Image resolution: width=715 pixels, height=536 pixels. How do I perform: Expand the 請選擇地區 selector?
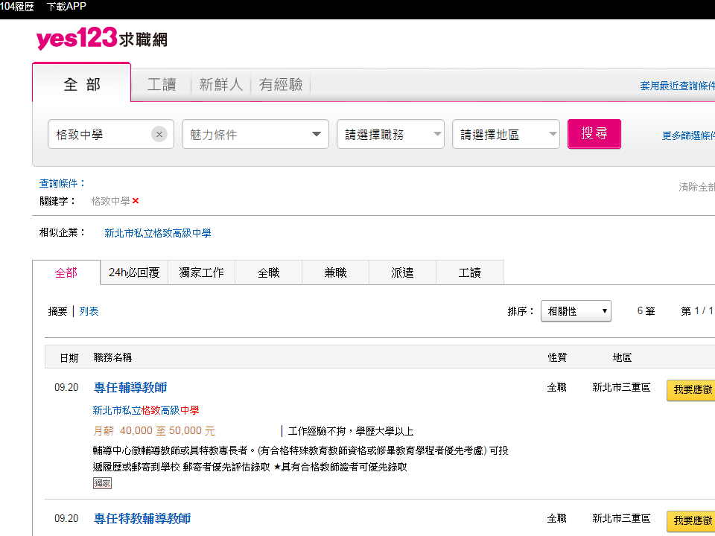506,135
